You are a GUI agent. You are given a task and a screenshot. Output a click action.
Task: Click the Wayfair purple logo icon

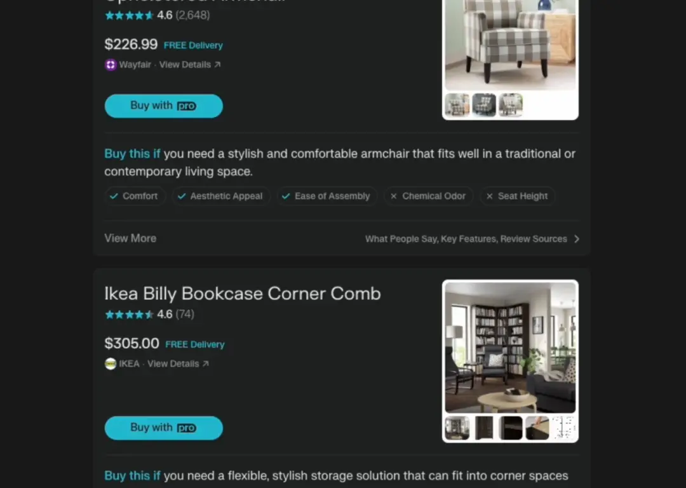click(x=111, y=65)
